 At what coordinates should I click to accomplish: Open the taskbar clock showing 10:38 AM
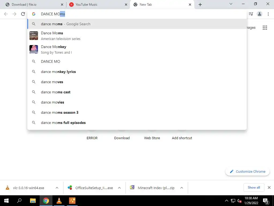click(251, 201)
